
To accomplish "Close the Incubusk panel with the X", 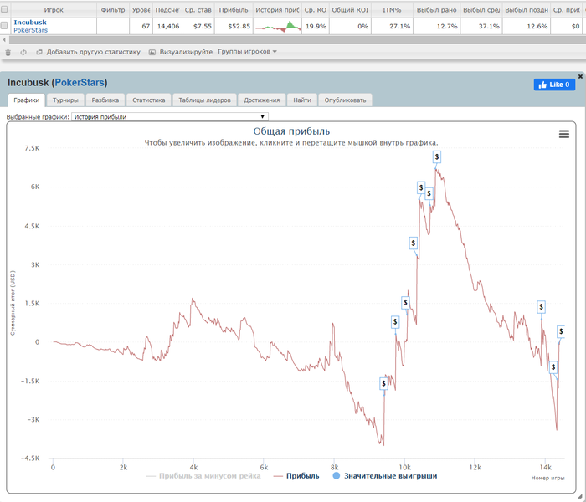I will click(580, 76).
